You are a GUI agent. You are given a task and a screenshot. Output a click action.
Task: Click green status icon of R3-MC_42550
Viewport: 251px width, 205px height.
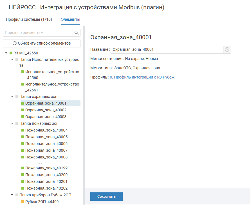coord(11,53)
